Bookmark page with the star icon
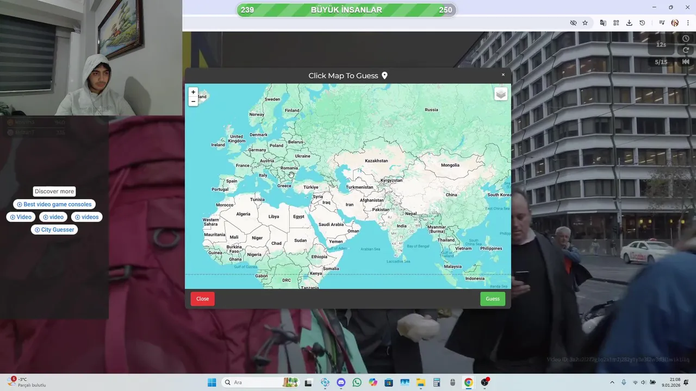 (x=585, y=23)
